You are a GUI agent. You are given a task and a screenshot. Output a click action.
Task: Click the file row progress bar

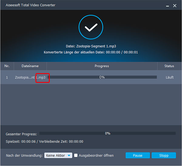102,77
